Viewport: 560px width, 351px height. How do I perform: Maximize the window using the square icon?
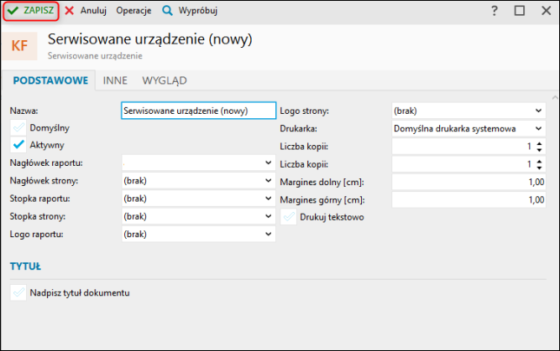[519, 11]
